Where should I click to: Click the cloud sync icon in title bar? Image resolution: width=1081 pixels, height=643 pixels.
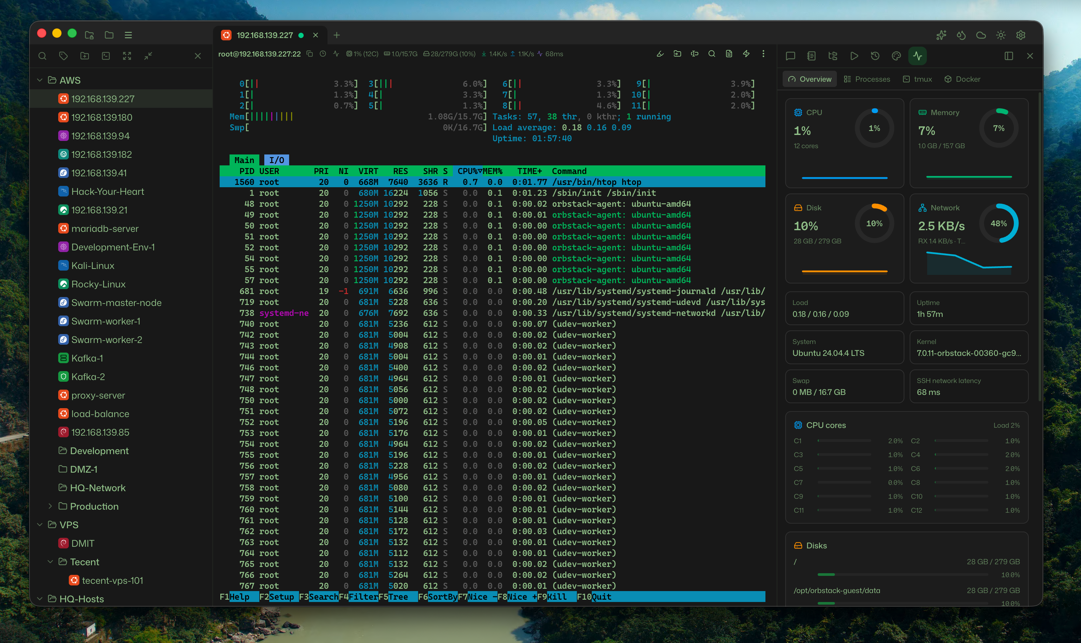coord(981,35)
